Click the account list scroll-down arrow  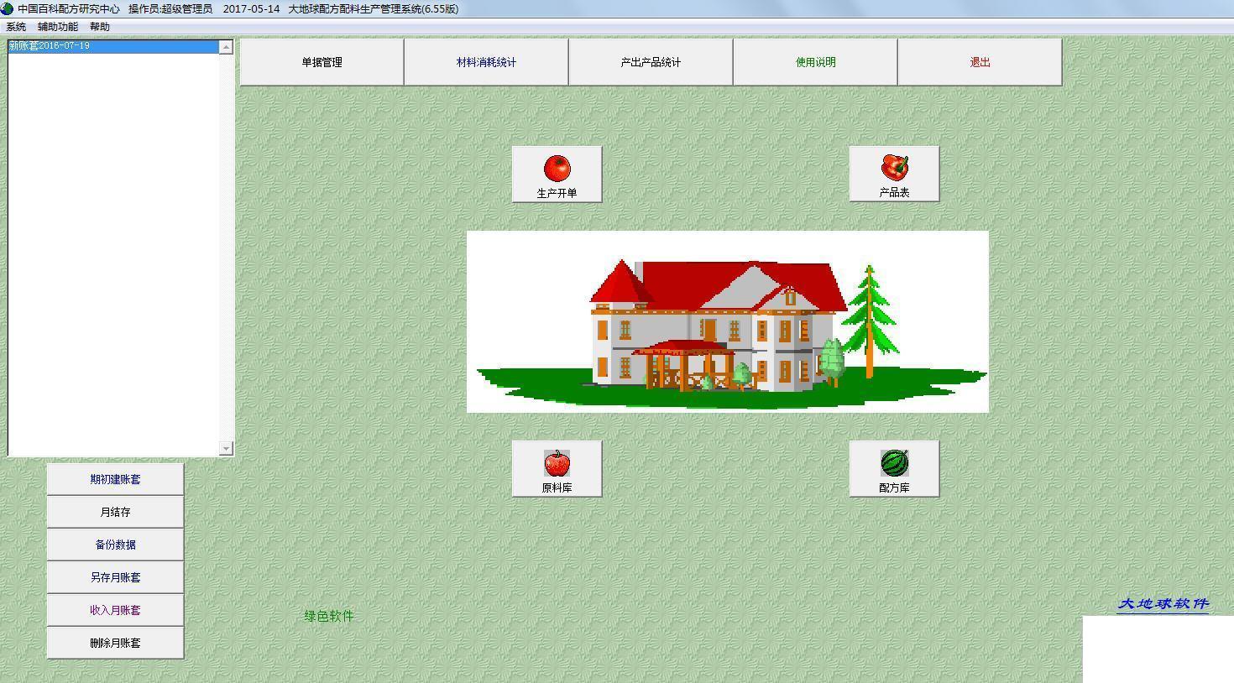coord(226,448)
